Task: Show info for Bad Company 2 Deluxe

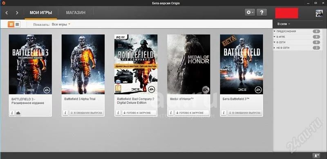Action: 118,113
